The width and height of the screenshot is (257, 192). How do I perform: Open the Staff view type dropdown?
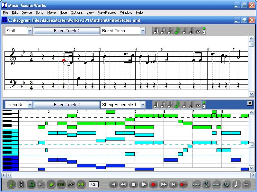tap(30, 31)
